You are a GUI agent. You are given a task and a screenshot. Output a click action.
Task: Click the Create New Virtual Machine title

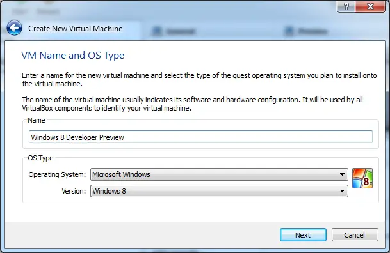coord(76,29)
